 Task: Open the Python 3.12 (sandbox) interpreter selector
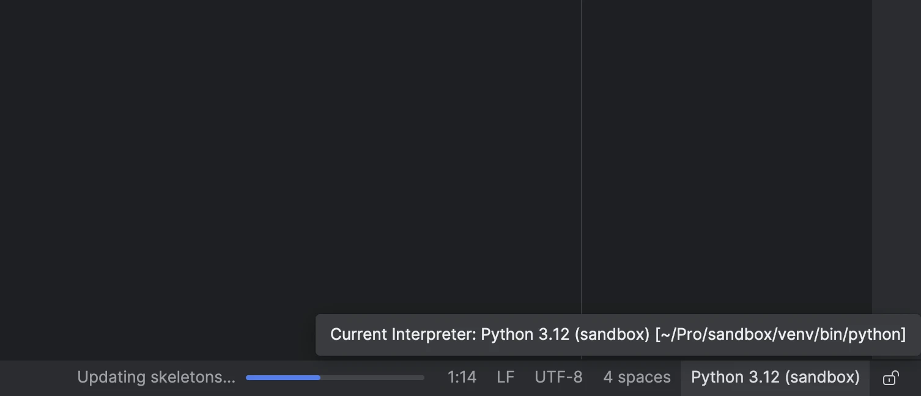click(775, 378)
